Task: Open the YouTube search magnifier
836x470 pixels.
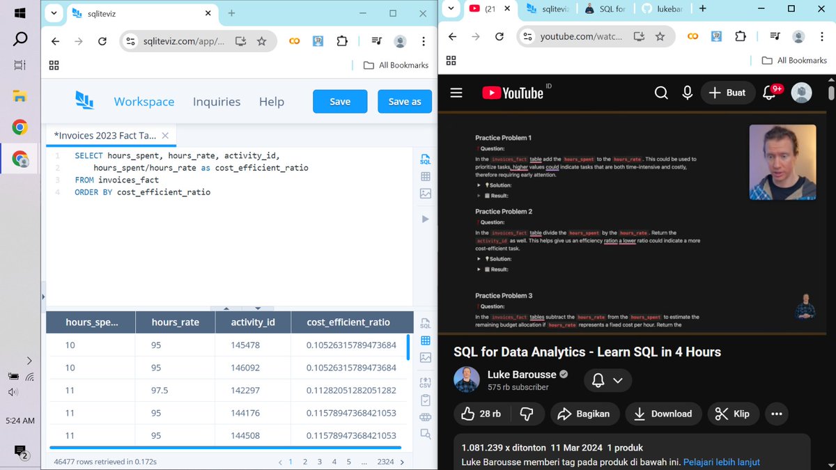Action: tap(661, 92)
